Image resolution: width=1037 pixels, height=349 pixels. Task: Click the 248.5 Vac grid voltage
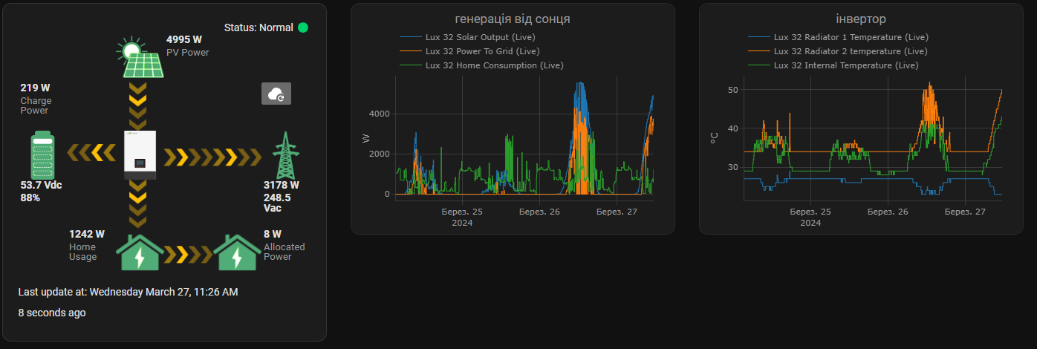point(277,203)
